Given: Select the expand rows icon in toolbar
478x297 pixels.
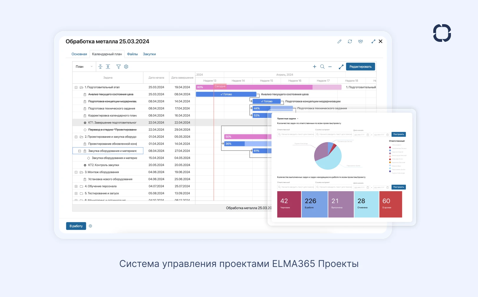Looking at the screenshot, I should pyautogui.click(x=108, y=67).
